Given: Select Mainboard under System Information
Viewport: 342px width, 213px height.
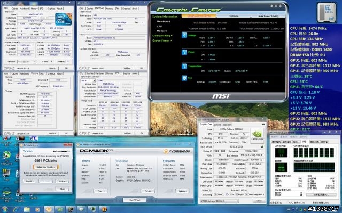Looking at the screenshot, I should [164, 22].
